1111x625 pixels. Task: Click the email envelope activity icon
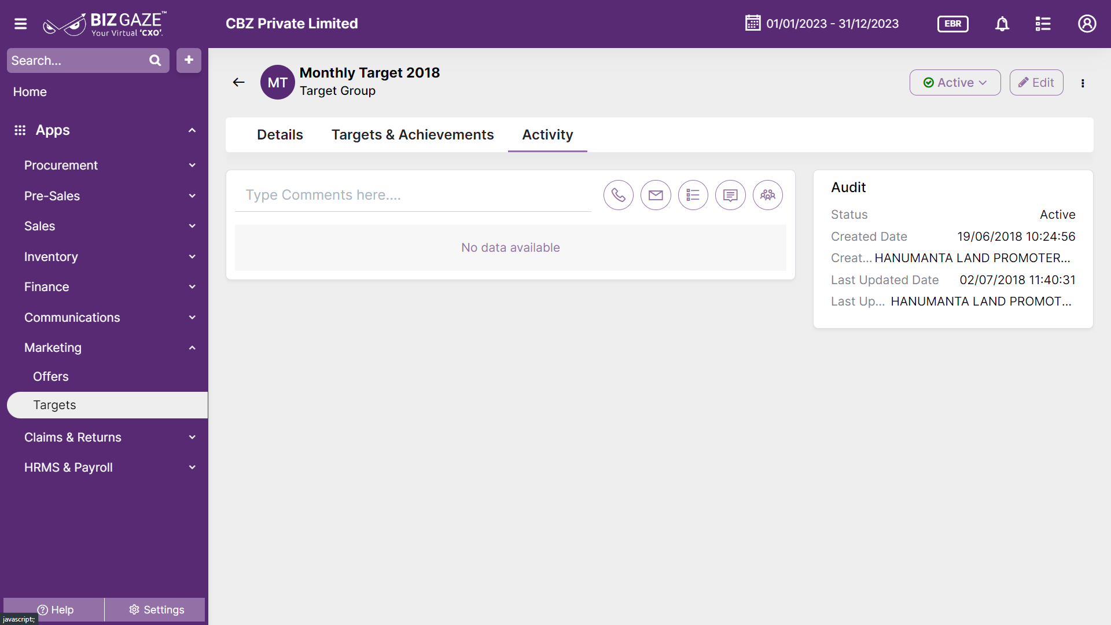coord(656,195)
